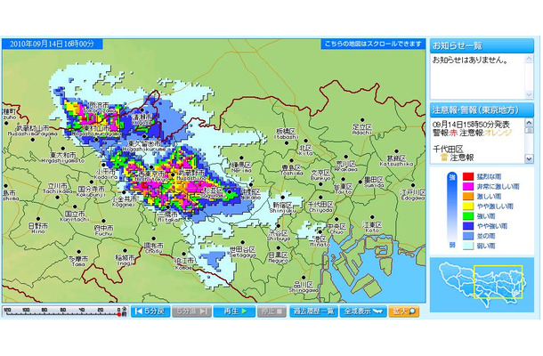
Task: Click the green 強い雨 legend swatch
Action: click(468, 216)
